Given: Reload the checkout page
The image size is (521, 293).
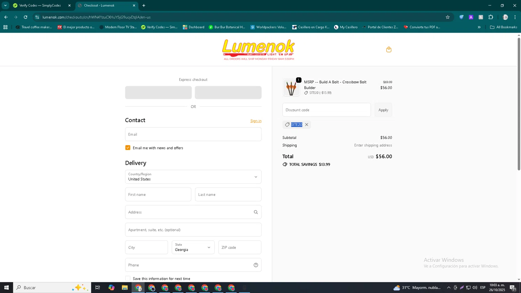Looking at the screenshot, I should click(x=25, y=17).
